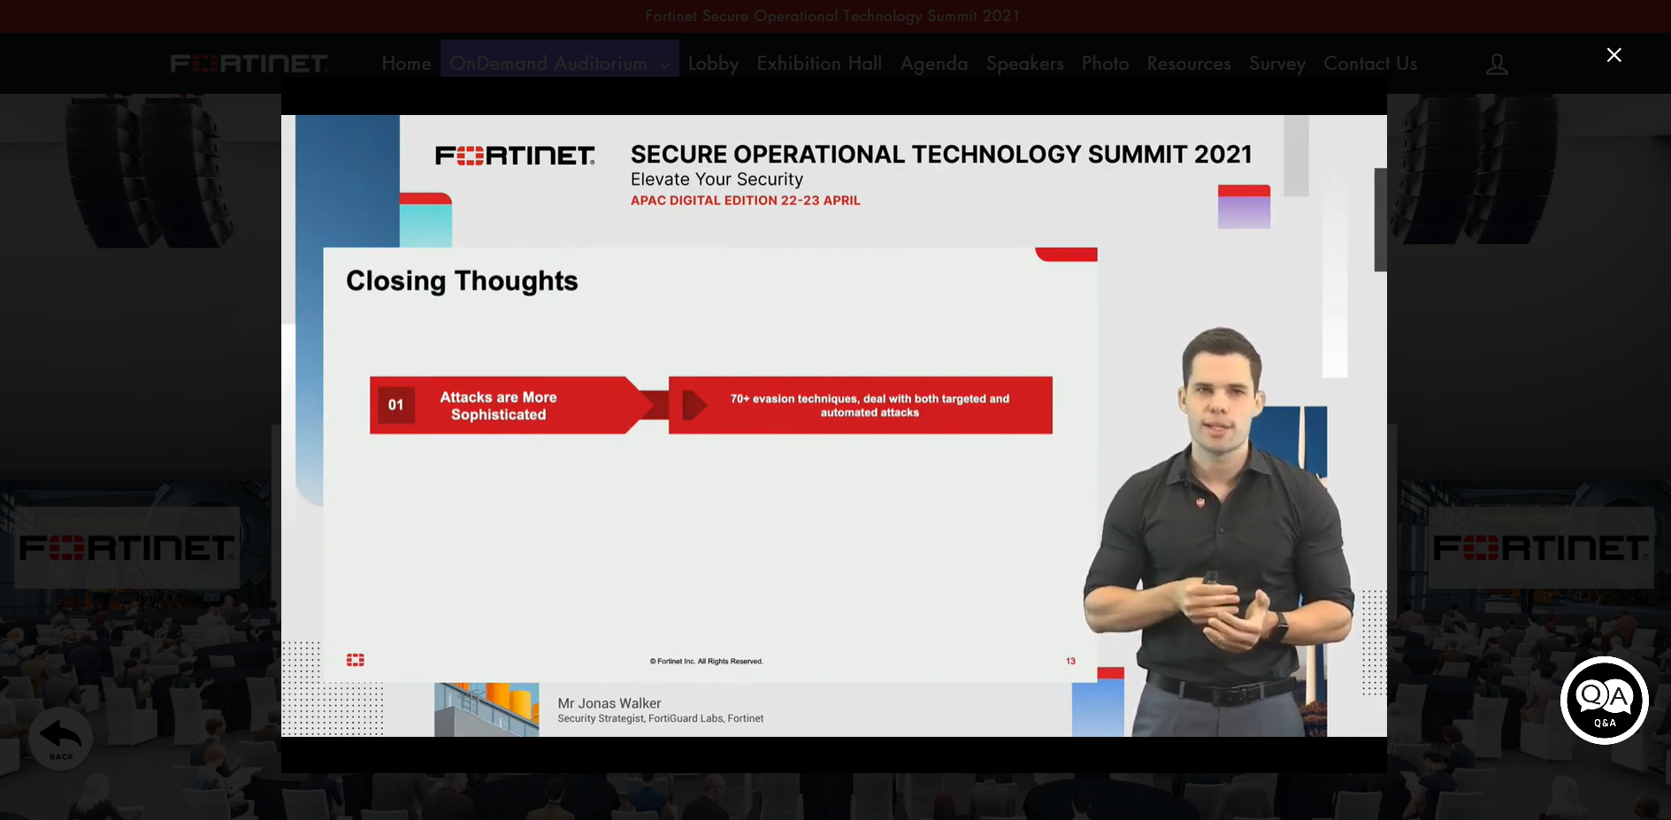Close the video overlay with the X

[1614, 55]
